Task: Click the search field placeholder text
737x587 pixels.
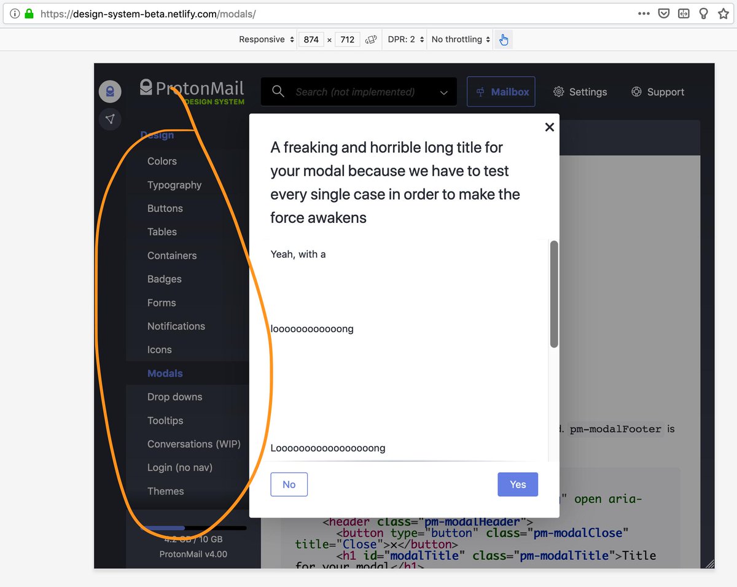Action: (x=355, y=92)
